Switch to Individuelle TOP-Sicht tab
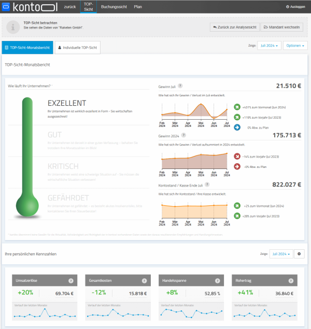Image resolution: width=311 pixels, height=329 pixels. pos(77,47)
